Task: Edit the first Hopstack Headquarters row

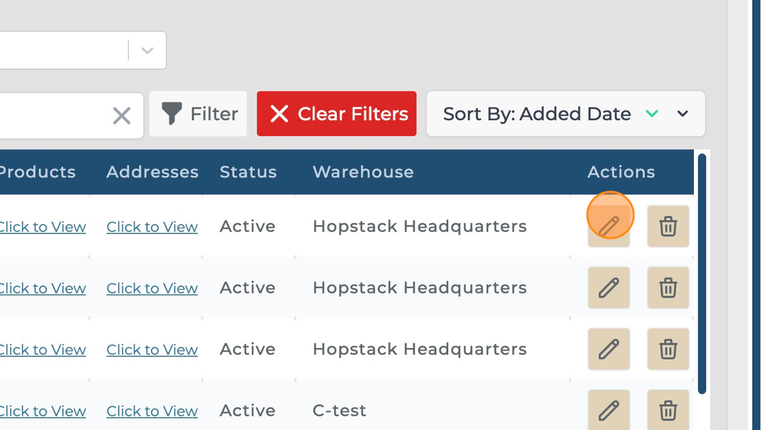Action: click(x=608, y=226)
